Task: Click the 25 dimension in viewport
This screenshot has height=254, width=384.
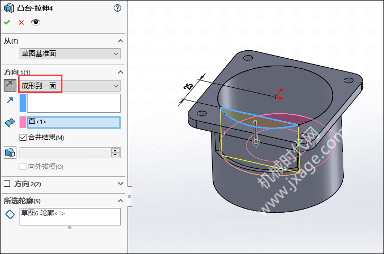Action: (188, 86)
